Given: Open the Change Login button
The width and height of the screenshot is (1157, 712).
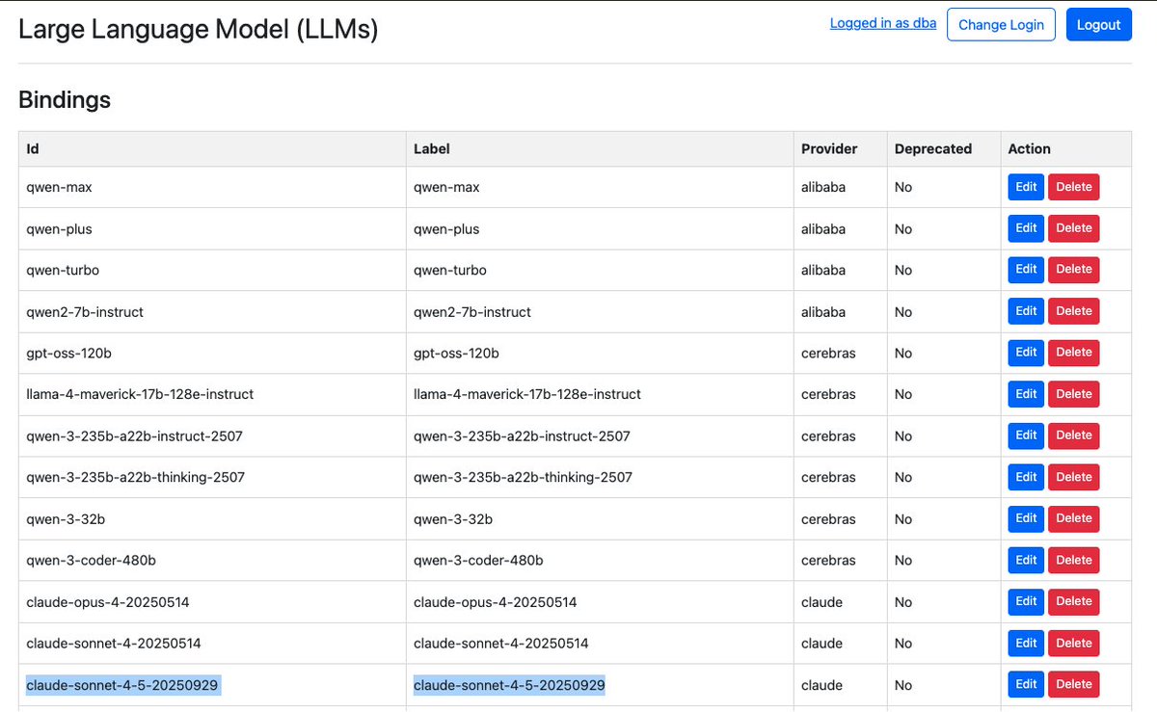Looking at the screenshot, I should (x=1001, y=24).
